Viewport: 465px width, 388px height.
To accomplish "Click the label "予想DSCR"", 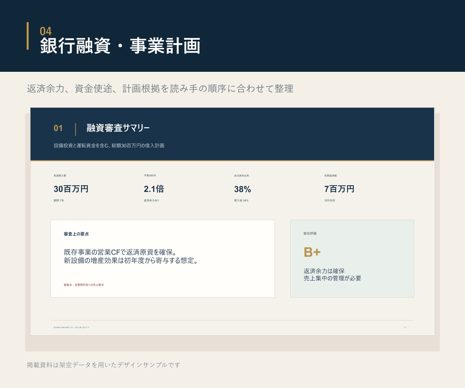I will pos(150,176).
